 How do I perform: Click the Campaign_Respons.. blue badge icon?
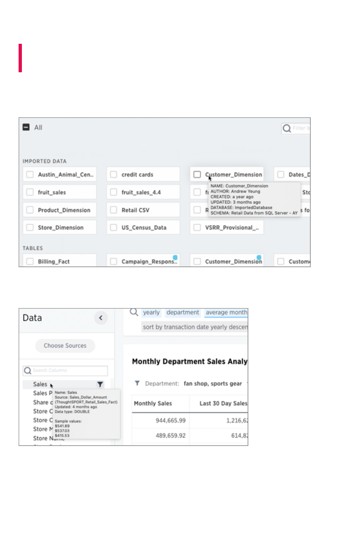click(175, 257)
